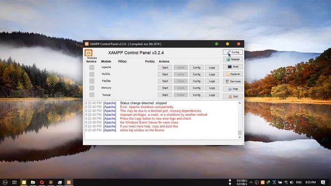This screenshot has height=186, width=331.
Task: Select log line 'Error: Apache shutdown unexpectedly.'
Action: pos(147,107)
